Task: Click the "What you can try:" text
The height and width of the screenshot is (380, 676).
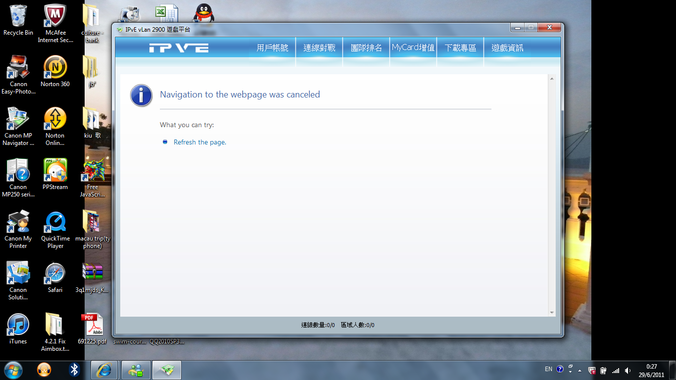Action: [x=187, y=125]
